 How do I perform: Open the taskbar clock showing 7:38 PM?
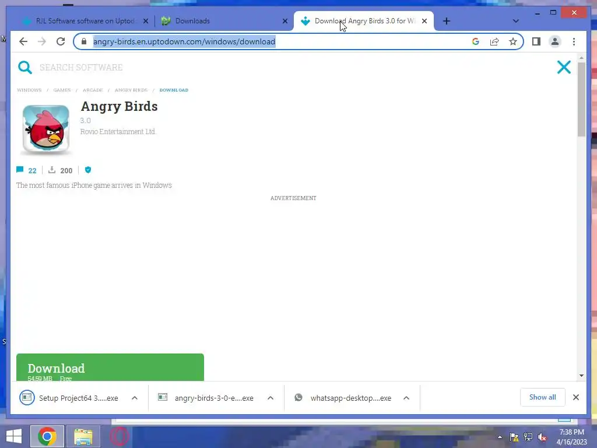(571, 437)
